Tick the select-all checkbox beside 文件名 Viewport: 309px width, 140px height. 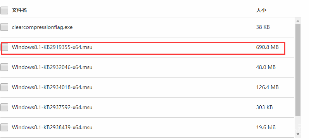click(x=4, y=10)
